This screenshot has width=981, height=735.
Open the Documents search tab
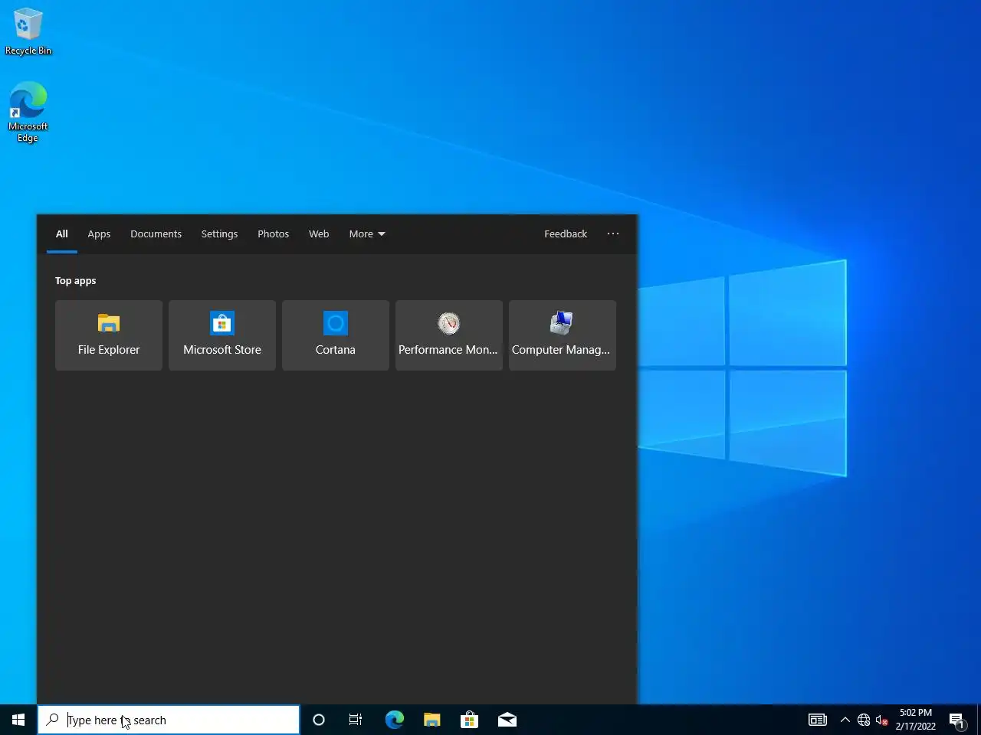[x=156, y=234]
